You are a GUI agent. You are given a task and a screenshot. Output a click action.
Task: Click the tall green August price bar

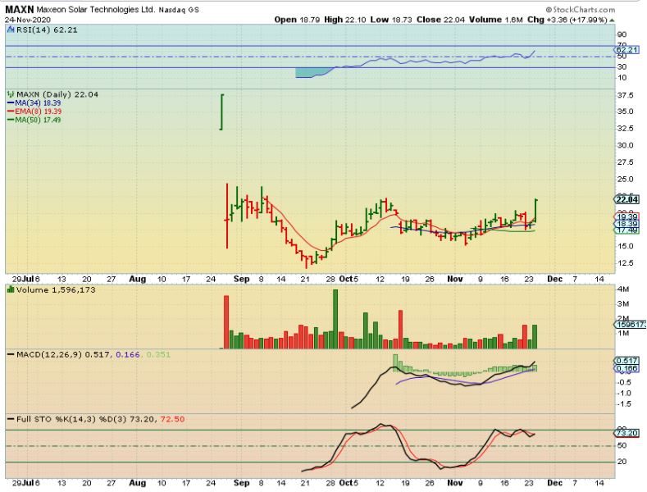220,112
